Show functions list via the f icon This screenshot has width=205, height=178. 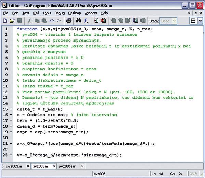[86, 21]
